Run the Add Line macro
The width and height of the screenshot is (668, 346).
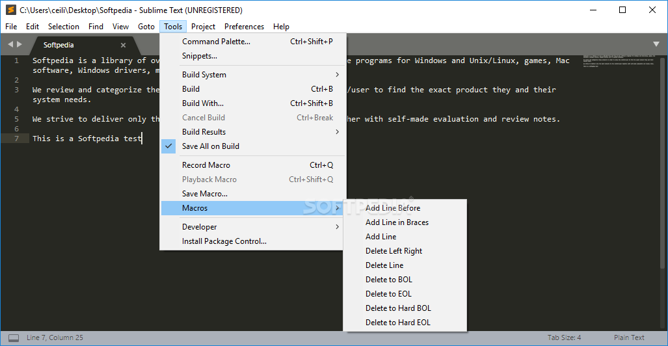click(405, 237)
